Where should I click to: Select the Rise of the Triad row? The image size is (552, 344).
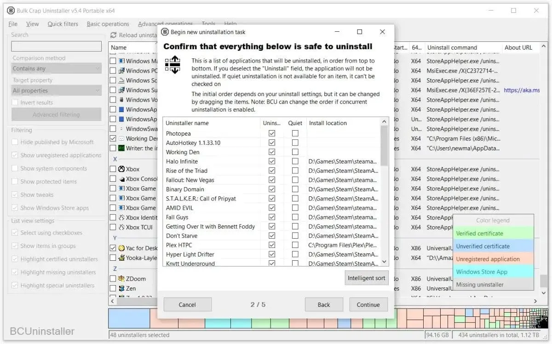click(x=272, y=171)
